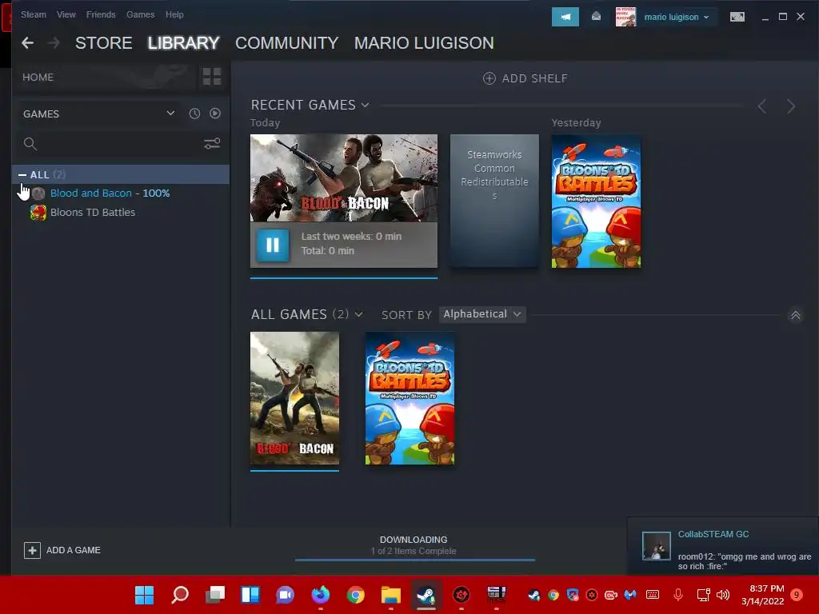Click the mario luigison profile avatar

coord(625,17)
